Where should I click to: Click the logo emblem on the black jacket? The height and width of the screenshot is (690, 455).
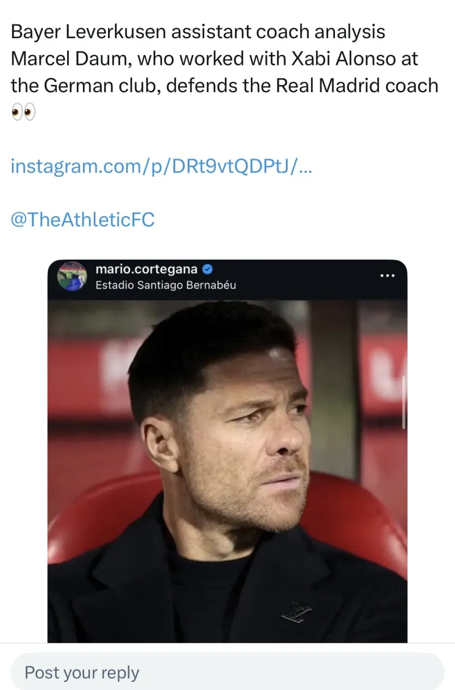296,611
